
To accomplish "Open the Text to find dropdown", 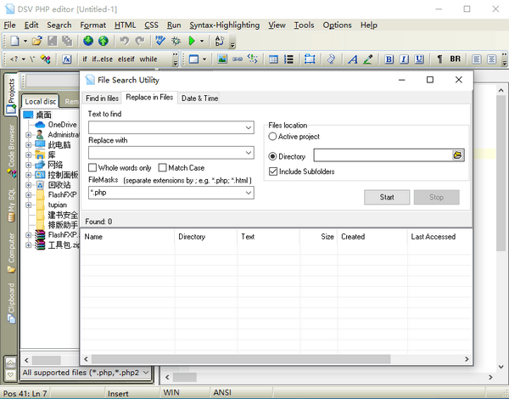I will coord(248,127).
